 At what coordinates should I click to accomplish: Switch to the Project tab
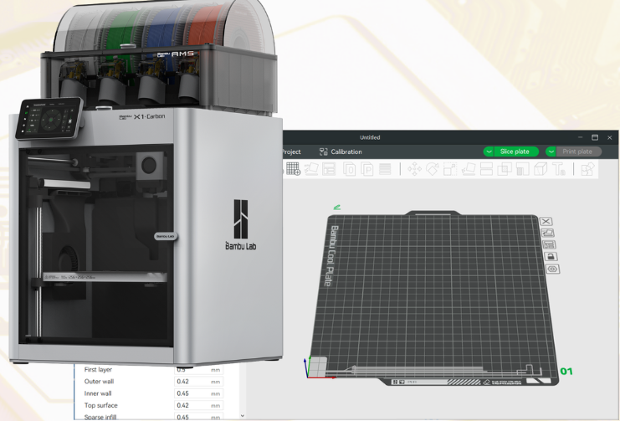click(x=291, y=151)
